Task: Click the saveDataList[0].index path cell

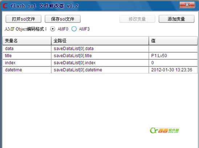Action: tap(100, 63)
